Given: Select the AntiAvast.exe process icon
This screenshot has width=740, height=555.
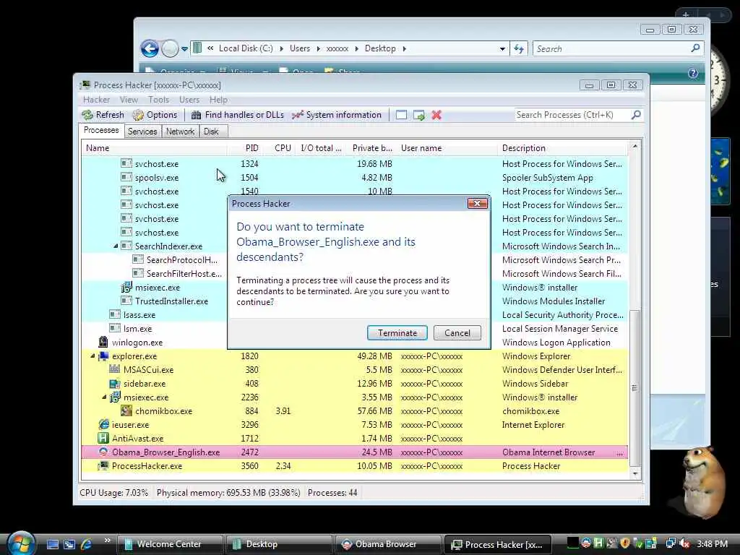Looking at the screenshot, I should [103, 438].
